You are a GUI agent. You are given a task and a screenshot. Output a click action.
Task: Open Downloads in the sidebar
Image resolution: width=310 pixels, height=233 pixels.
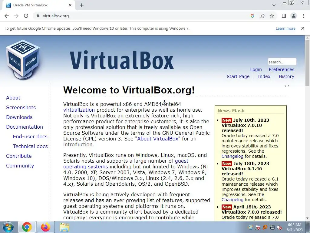pos(19,117)
